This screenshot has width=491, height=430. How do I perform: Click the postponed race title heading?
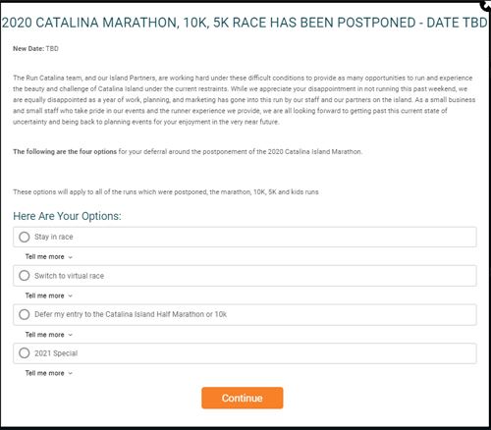245,23
